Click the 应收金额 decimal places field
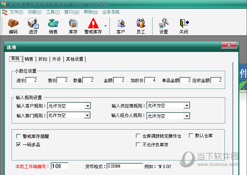This screenshot has height=175, width=247. click(216, 80)
